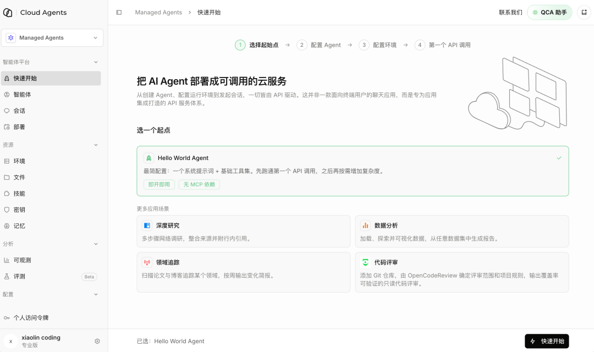Click the 会话 chat bubble icon
The width and height of the screenshot is (594, 352).
(x=7, y=111)
